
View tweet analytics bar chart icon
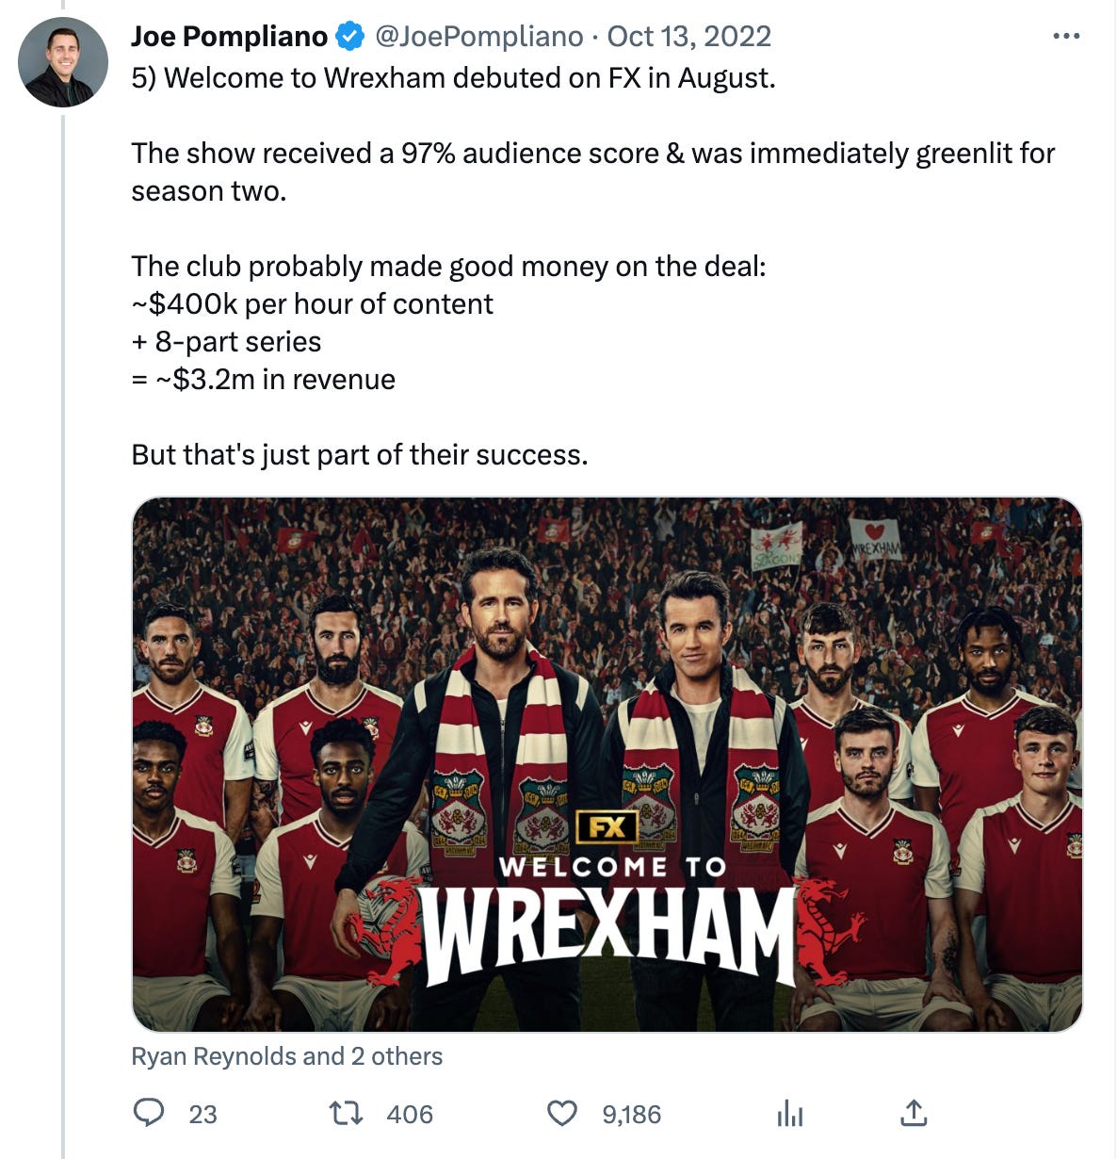pyautogui.click(x=790, y=1114)
